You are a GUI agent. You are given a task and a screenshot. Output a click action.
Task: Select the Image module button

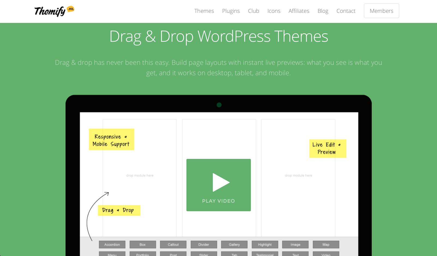(x=295, y=245)
